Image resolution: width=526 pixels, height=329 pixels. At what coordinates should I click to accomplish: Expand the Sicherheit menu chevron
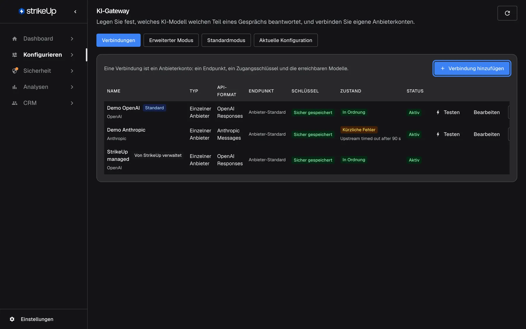72,71
